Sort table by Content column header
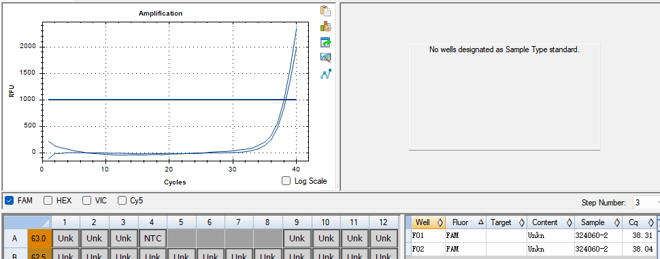This screenshot has height=259, width=660. point(551,222)
